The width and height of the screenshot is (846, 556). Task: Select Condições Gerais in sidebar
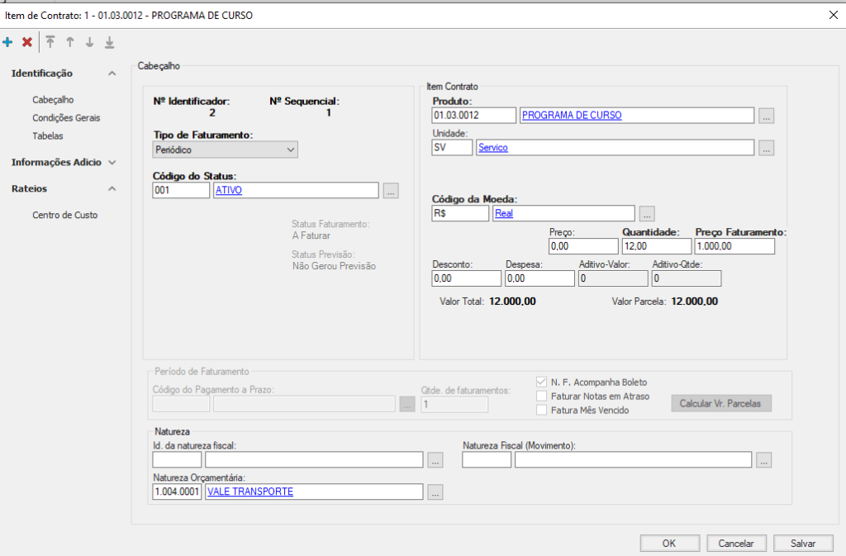click(66, 117)
